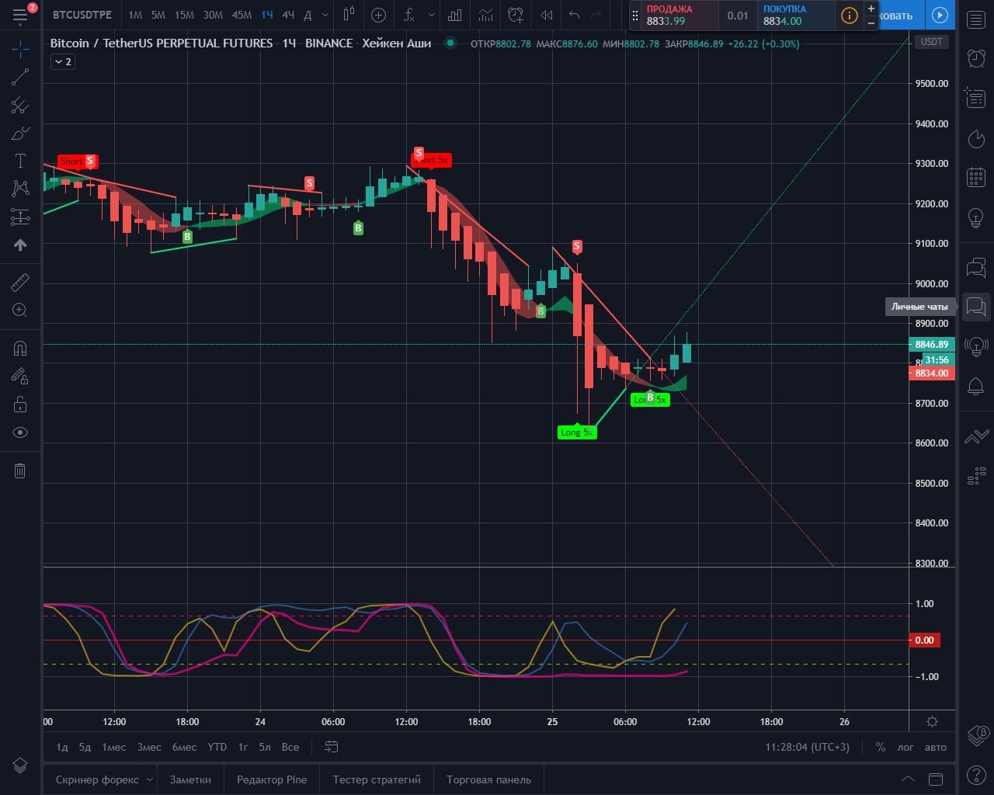Image resolution: width=994 pixels, height=795 pixels.
Task: Select the Все date range
Action: click(290, 747)
